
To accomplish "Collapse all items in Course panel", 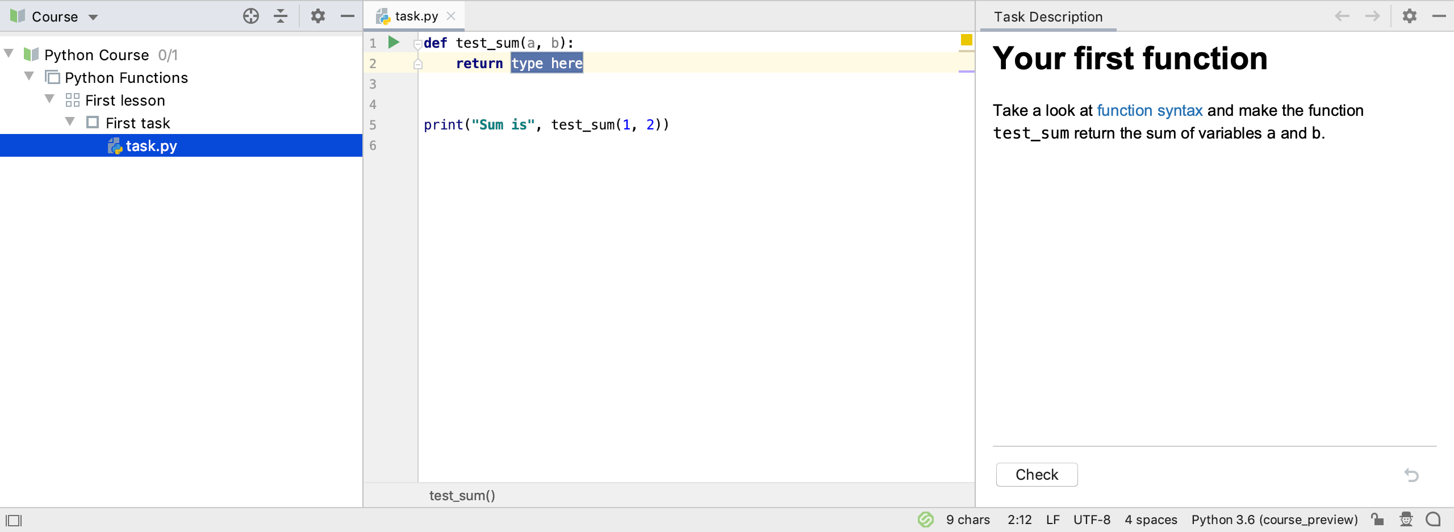I will pos(281,16).
